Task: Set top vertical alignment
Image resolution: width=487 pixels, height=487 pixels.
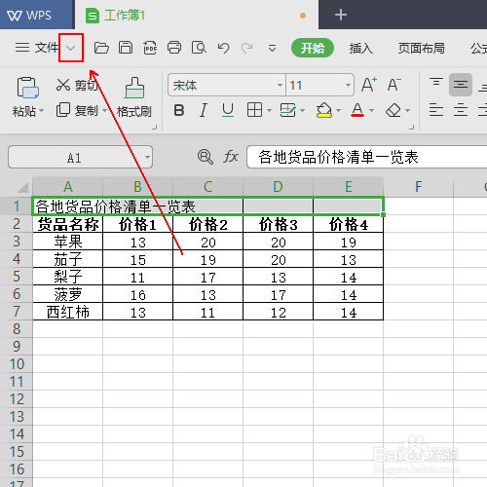Action: [436, 83]
